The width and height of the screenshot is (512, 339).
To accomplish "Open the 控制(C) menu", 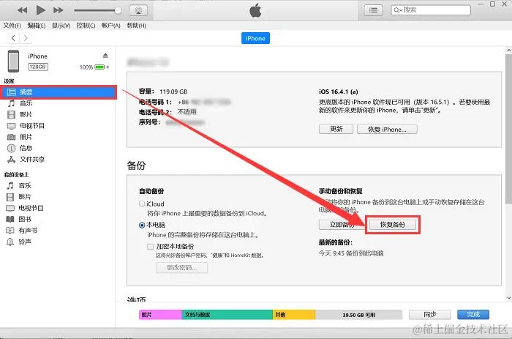I will pyautogui.click(x=86, y=26).
